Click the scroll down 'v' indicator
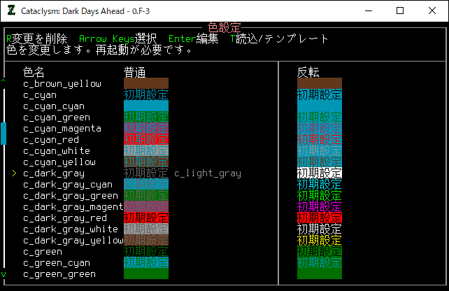 point(3,274)
